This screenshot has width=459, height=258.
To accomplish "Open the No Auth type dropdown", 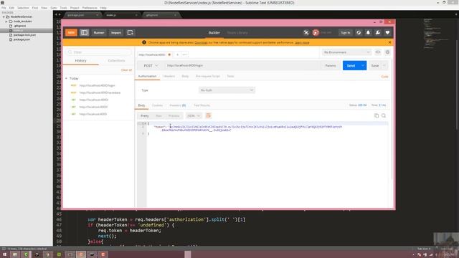I will pos(227,90).
